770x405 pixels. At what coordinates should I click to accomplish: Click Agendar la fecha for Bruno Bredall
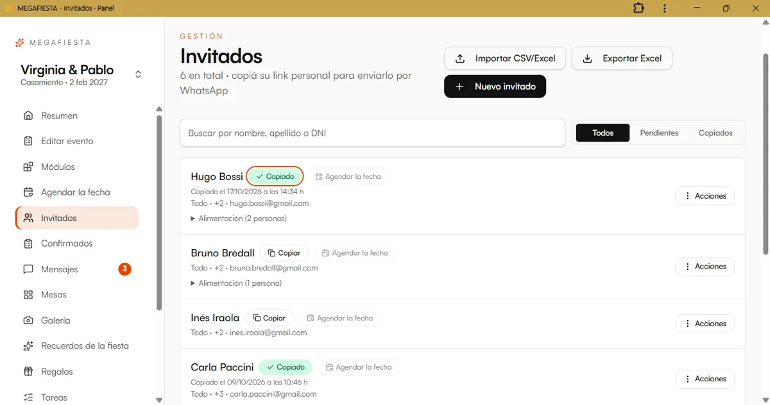[x=355, y=253]
